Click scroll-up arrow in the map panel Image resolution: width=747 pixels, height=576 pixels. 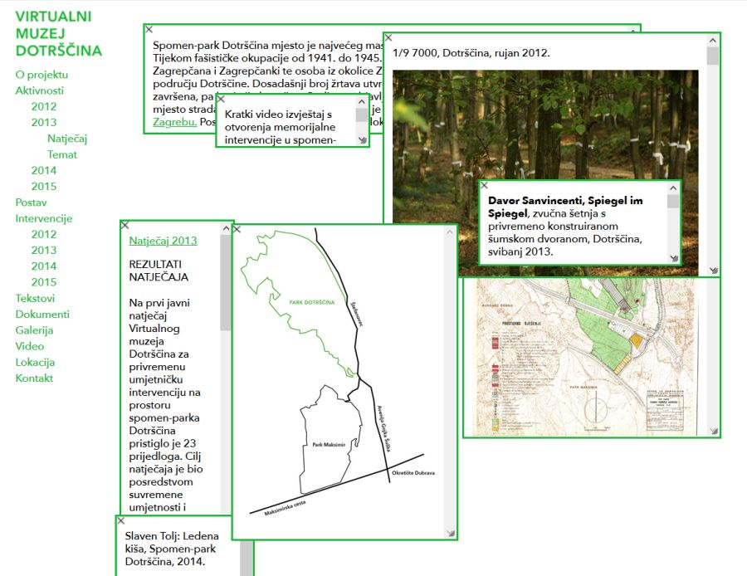coord(450,232)
